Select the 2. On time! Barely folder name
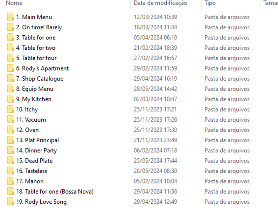278x216 pixels. tap(39, 27)
